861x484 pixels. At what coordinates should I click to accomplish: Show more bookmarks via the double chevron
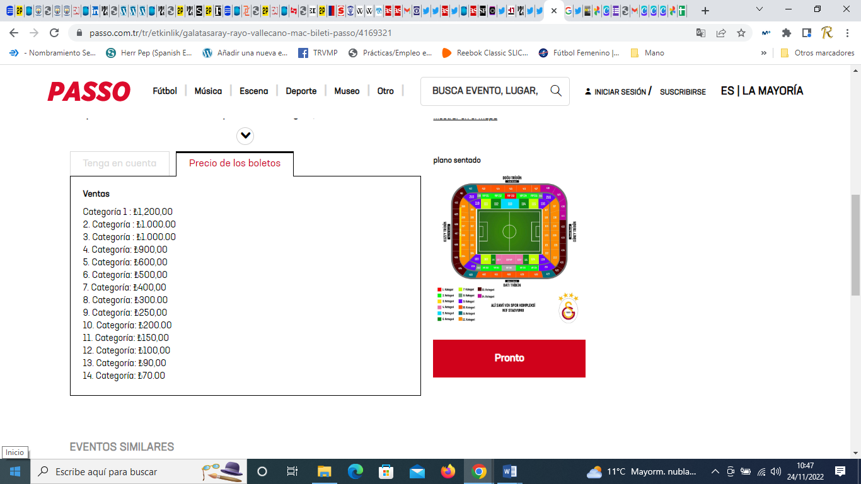pyautogui.click(x=764, y=53)
